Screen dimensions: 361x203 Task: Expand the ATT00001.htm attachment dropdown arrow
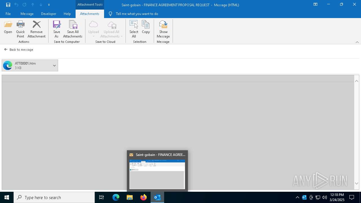click(54, 65)
